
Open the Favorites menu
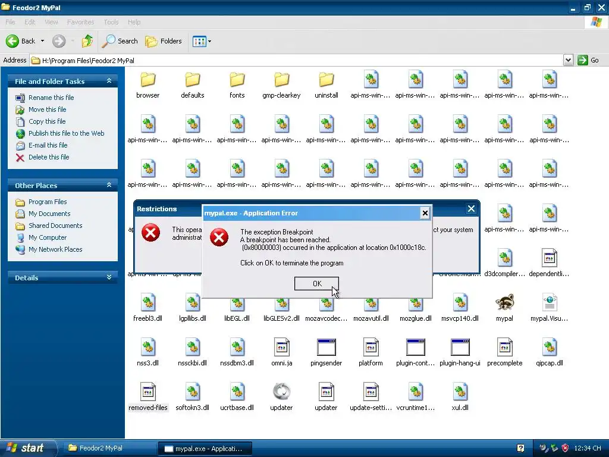(80, 22)
